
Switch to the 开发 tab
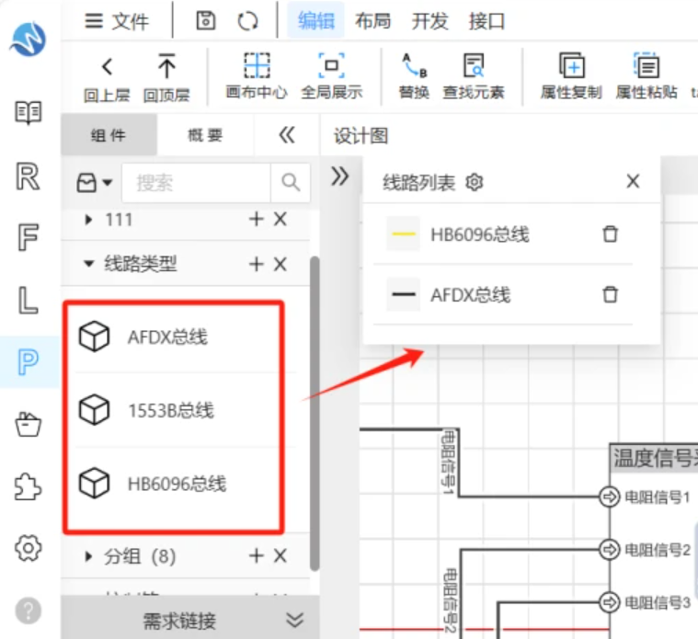pos(429,20)
